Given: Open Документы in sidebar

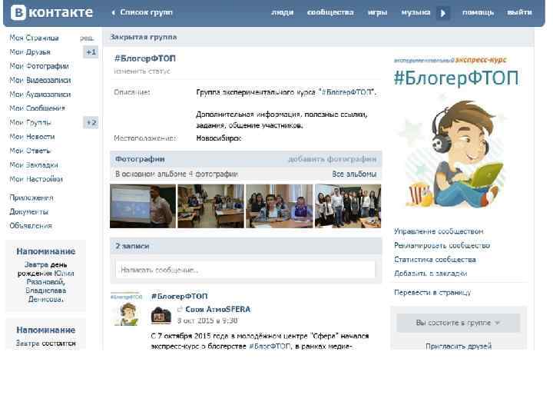Looking at the screenshot, I should coord(29,212).
